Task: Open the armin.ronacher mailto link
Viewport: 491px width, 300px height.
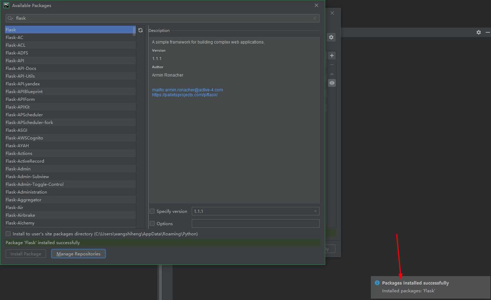Action: (x=188, y=90)
